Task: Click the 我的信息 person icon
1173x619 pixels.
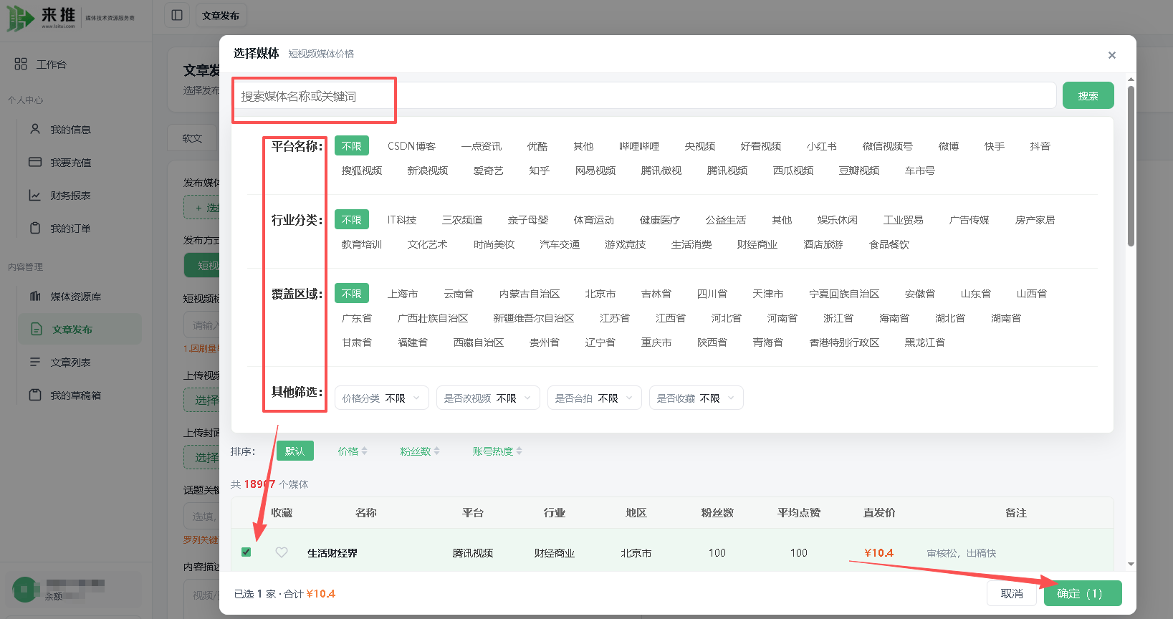Action: [34, 129]
